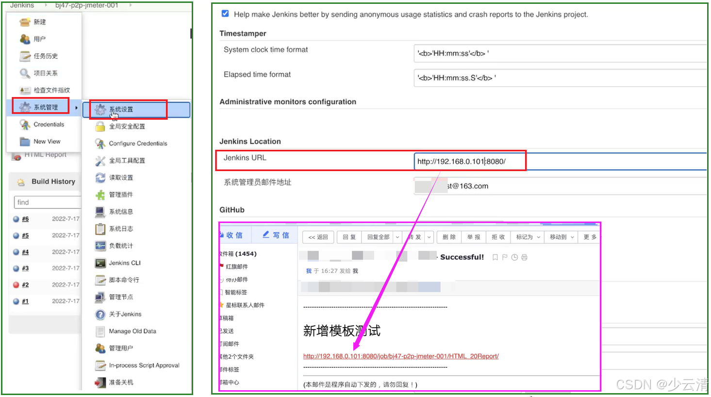This screenshot has height=397, width=711.
Task: Open build #3 link
Action: pyautogui.click(x=25, y=269)
